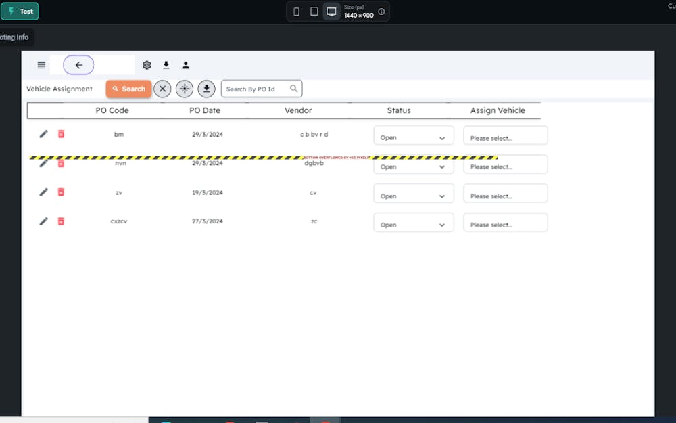Open Status dropdown for cxzcv row

pyautogui.click(x=414, y=222)
